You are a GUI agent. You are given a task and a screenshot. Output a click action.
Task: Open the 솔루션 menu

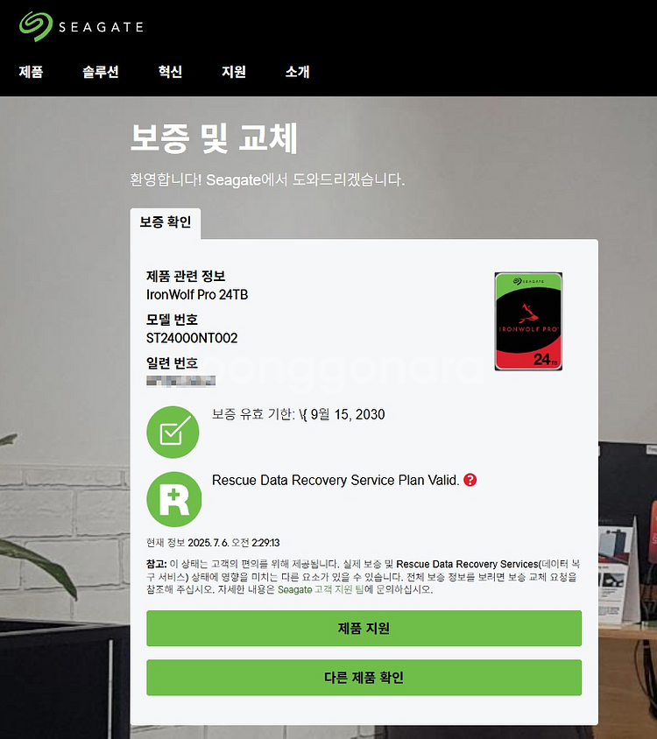[101, 72]
